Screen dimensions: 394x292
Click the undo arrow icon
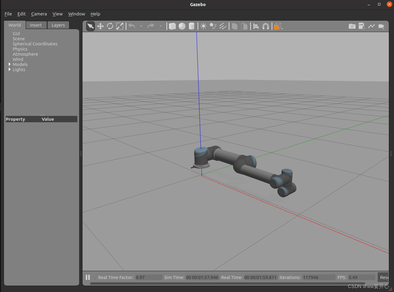tap(132, 26)
